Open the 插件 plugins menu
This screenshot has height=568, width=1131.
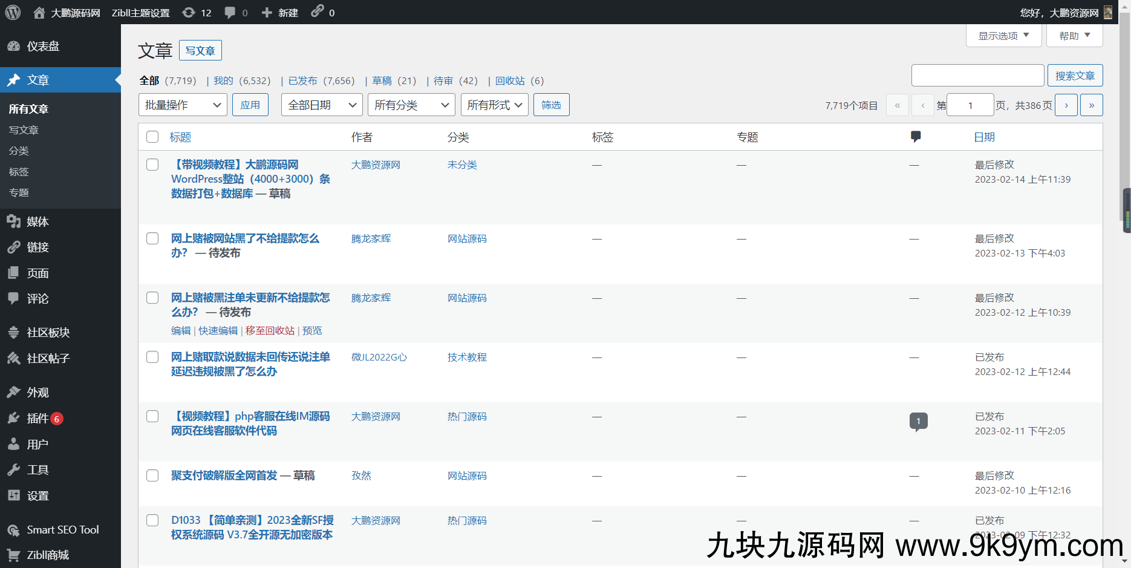(x=37, y=419)
